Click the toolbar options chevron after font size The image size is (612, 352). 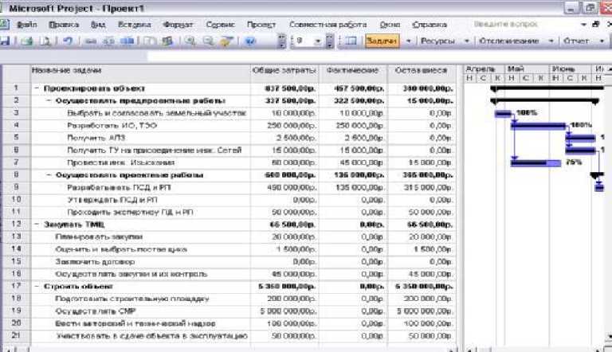pos(330,41)
